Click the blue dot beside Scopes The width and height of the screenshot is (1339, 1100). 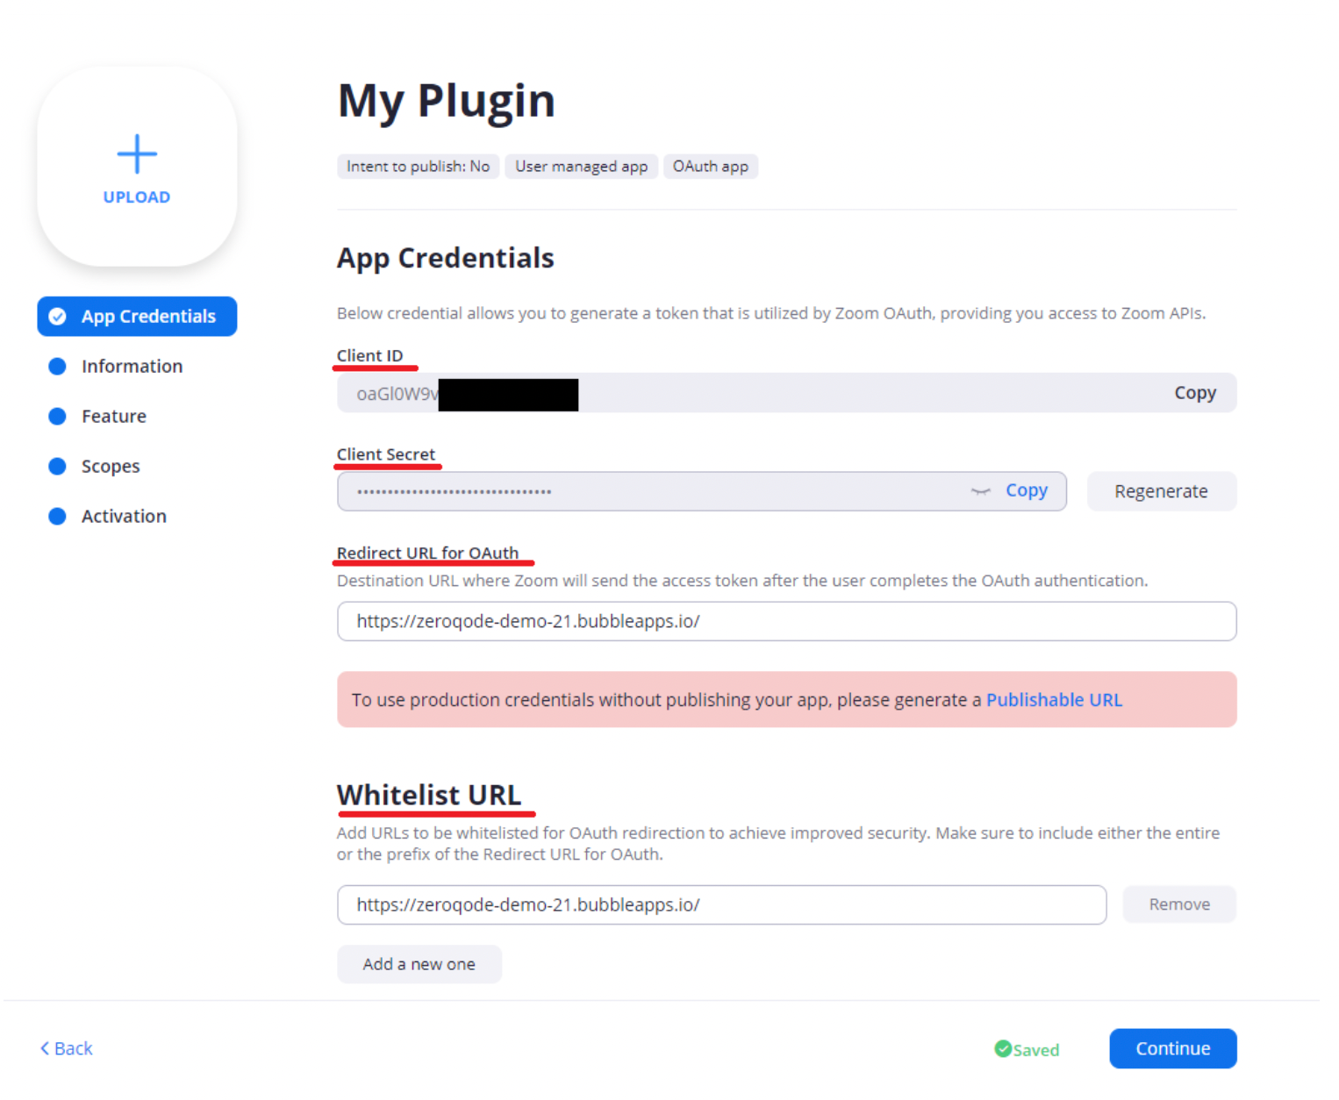click(x=58, y=467)
